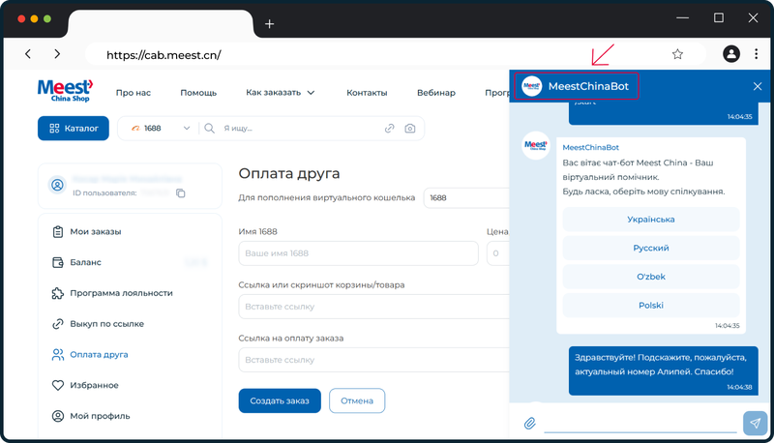Click the search magnifier icon
This screenshot has height=443, width=774.
[209, 129]
